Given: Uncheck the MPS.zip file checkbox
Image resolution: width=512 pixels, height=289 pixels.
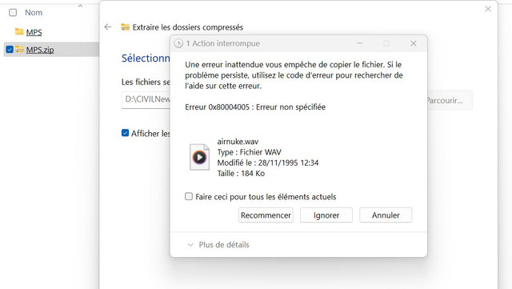Looking at the screenshot, I should tap(10, 50).
